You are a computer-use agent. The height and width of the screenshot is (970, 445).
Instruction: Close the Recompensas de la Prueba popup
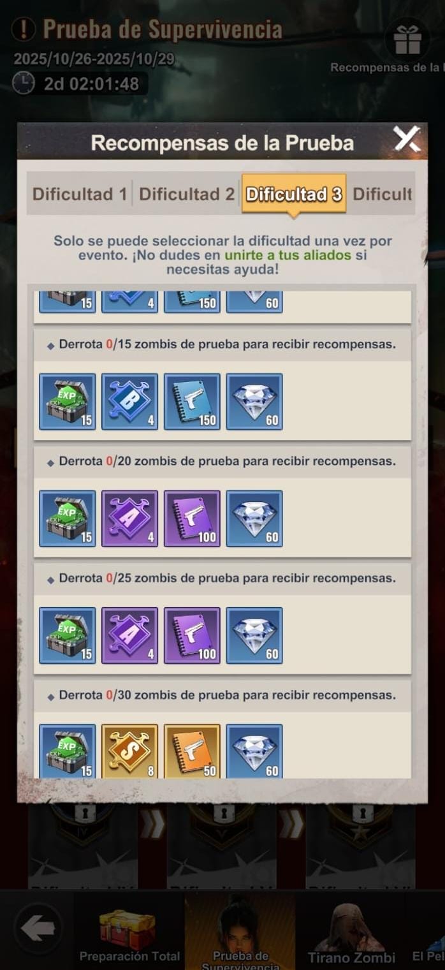[406, 138]
